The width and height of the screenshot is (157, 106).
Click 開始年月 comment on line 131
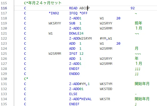tap(142, 84)
